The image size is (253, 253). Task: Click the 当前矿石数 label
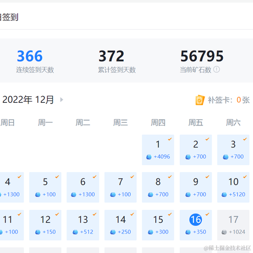click(x=196, y=70)
